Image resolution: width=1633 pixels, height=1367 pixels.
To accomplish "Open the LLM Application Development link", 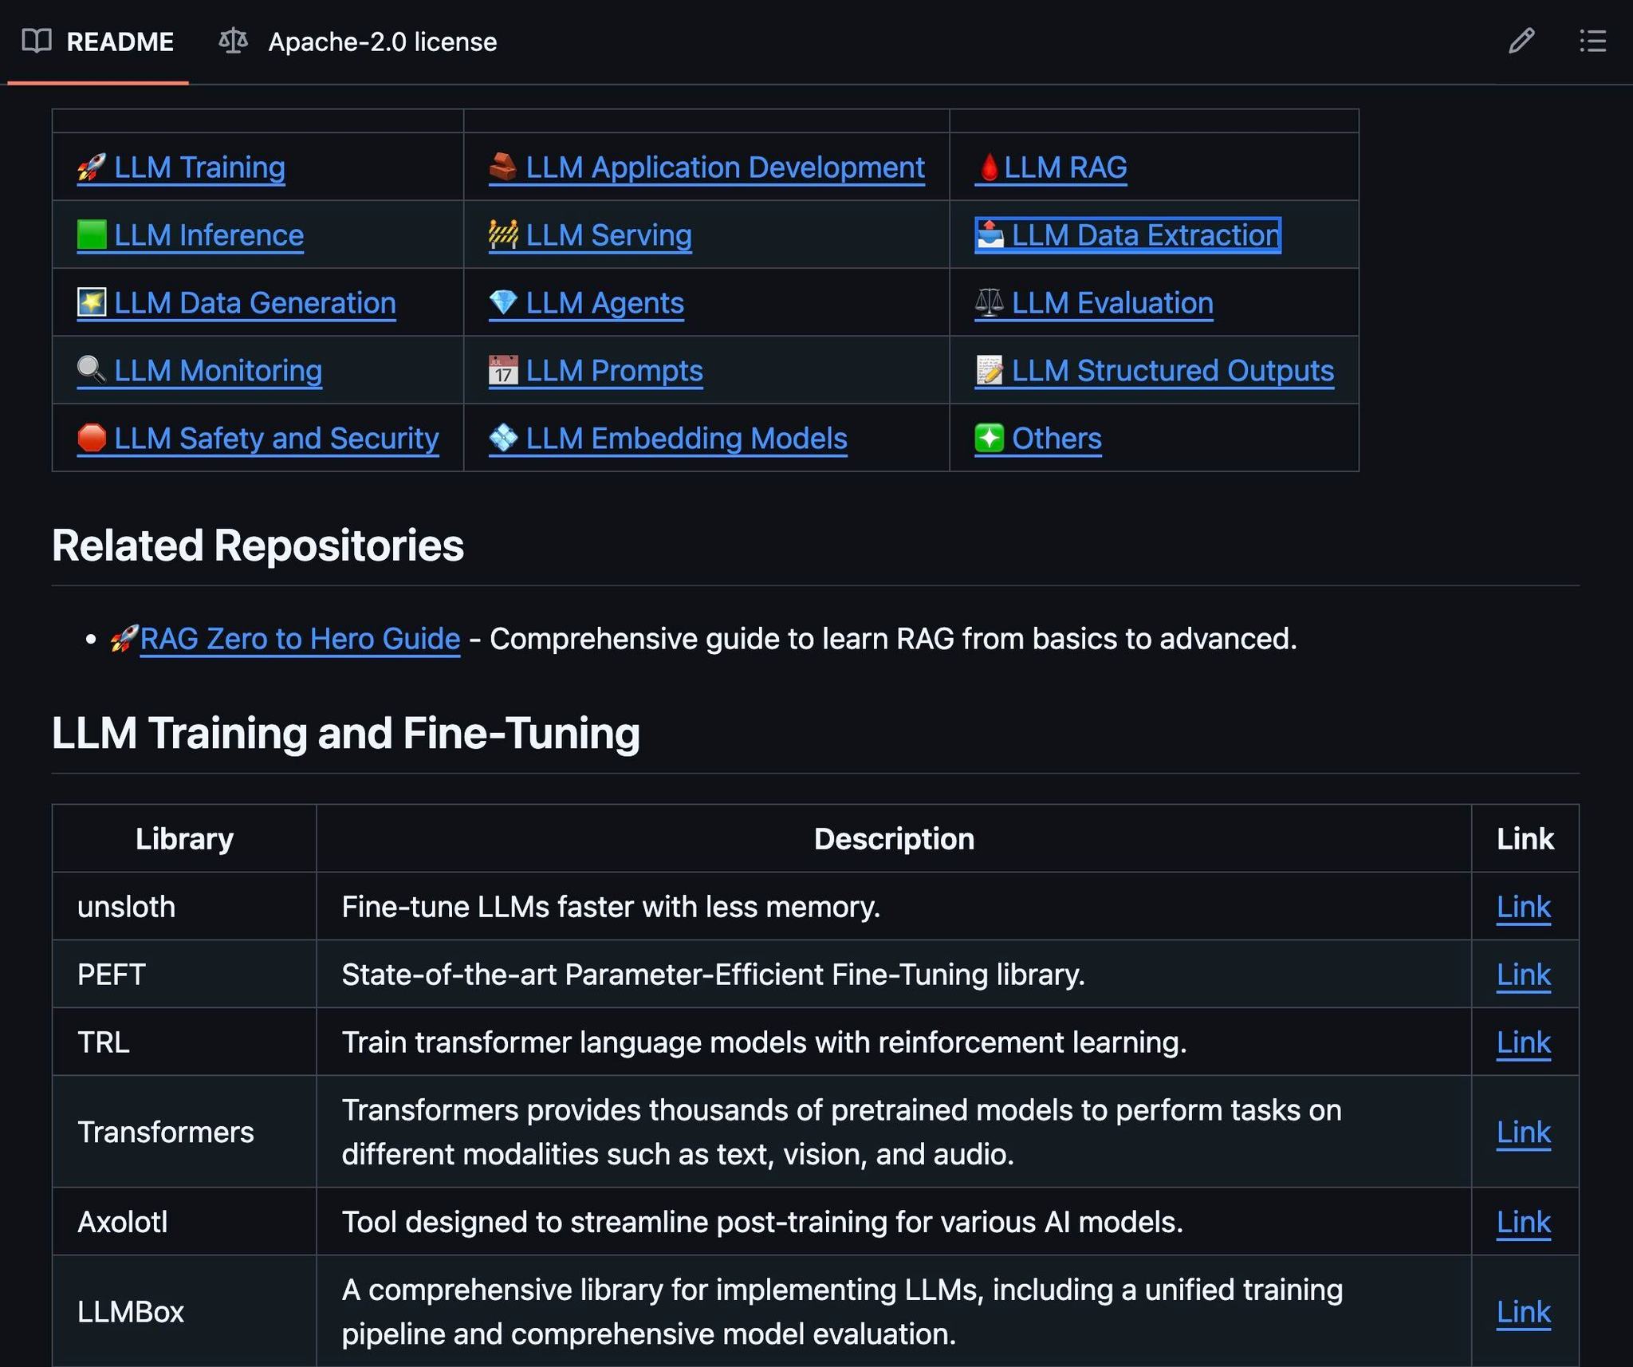I will [x=706, y=167].
